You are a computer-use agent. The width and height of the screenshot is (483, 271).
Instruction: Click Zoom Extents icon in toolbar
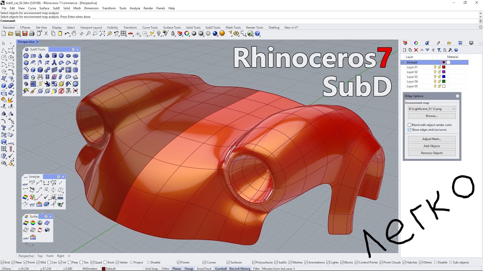(x=102, y=33)
